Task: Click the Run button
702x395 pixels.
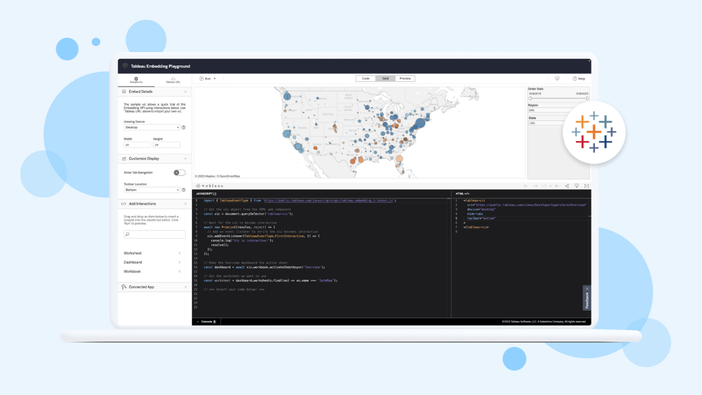Action: click(205, 78)
